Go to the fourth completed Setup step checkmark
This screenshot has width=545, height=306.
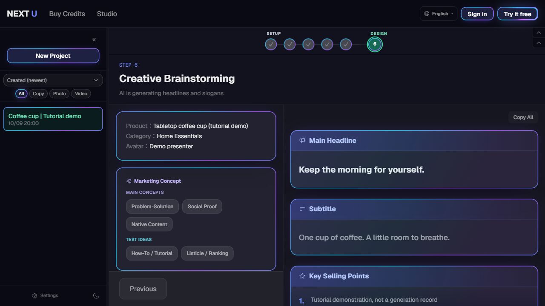click(327, 44)
